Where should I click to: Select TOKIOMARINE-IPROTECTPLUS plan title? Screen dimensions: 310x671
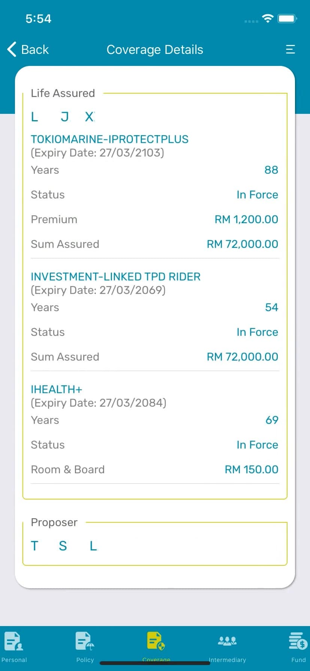point(109,139)
